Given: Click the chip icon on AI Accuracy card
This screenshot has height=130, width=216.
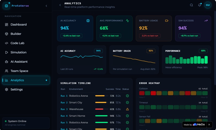Looking at the screenshot, I should [88, 21].
